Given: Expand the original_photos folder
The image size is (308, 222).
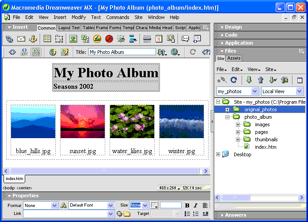Looking at the screenshot, I should tap(227, 109).
